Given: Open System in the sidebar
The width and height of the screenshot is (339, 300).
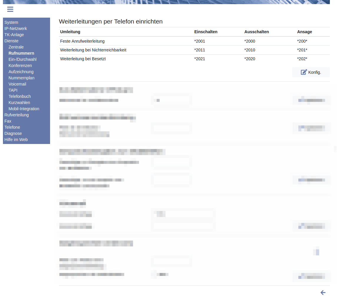Looking at the screenshot, I should pos(11,22).
